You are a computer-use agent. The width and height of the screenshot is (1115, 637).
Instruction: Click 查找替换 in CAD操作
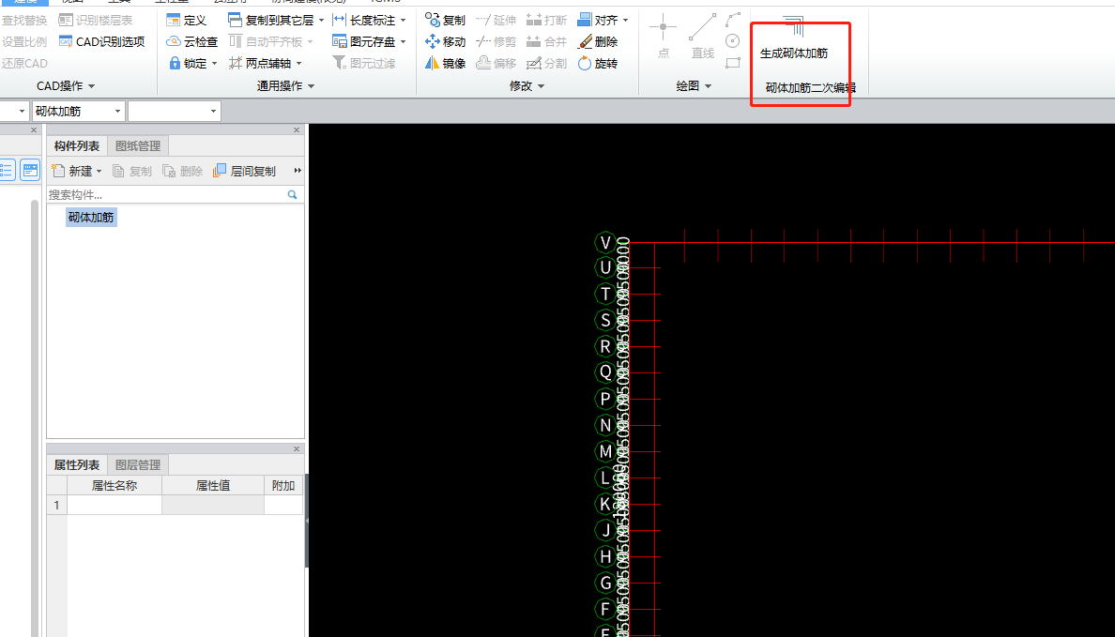[x=23, y=20]
